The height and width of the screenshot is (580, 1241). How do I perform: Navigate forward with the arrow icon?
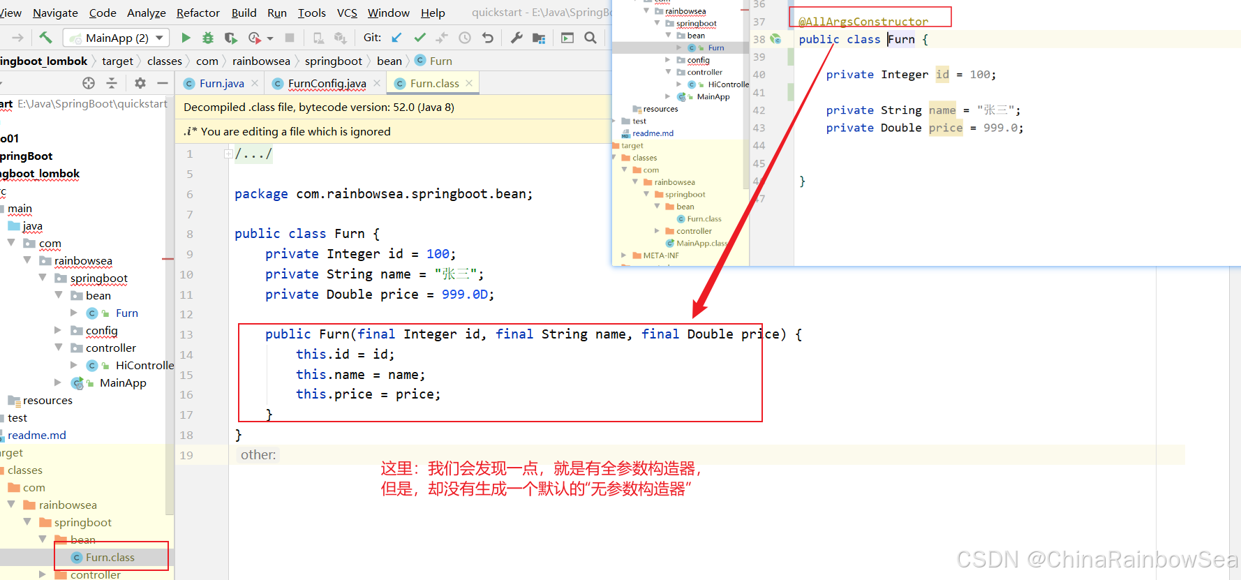click(18, 38)
